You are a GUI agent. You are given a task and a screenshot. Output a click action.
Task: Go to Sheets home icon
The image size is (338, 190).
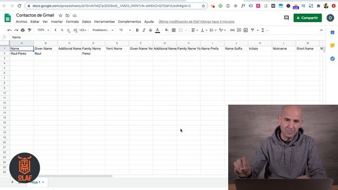pyautogui.click(x=7, y=18)
